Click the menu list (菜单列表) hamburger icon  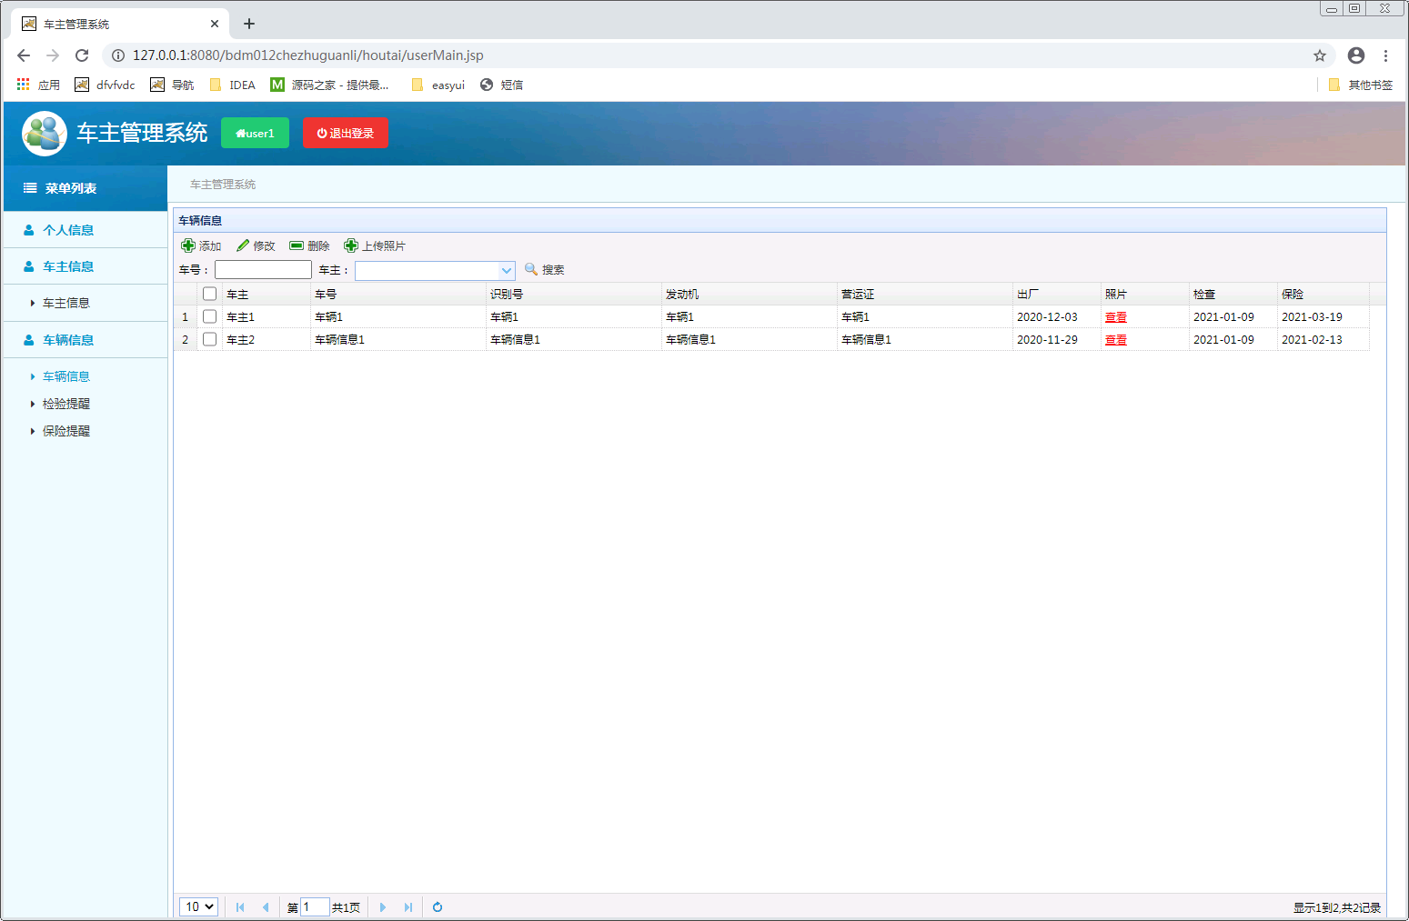[30, 188]
